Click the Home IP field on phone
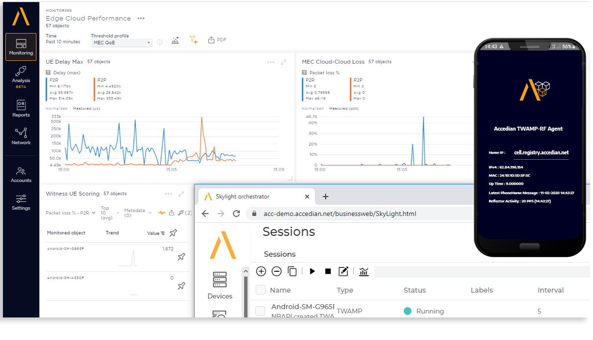 pos(541,153)
